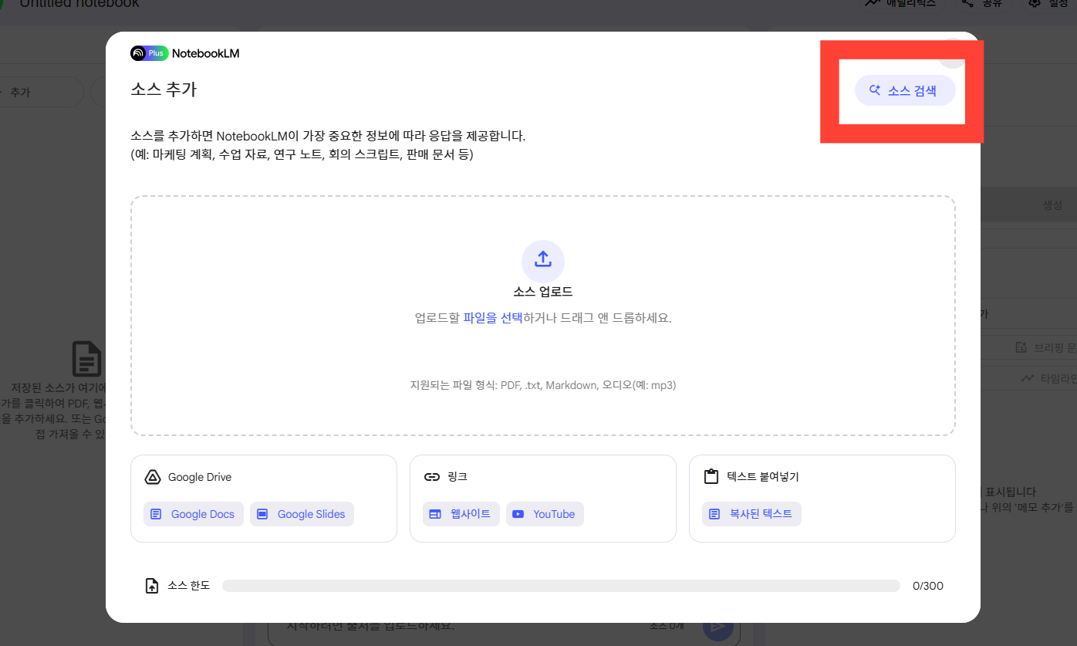Viewport: 1077px width, 646px height.
Task: Click the 소스 한도 label
Action: point(189,586)
